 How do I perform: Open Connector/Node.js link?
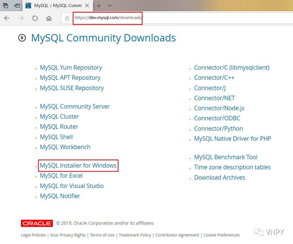[219, 108]
